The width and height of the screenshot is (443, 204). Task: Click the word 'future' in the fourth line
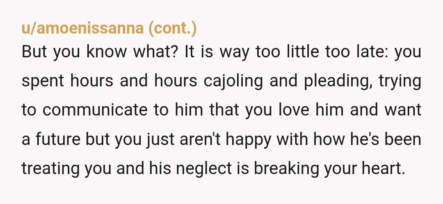[x=58, y=139]
